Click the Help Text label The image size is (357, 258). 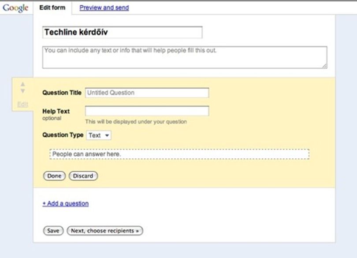point(56,111)
